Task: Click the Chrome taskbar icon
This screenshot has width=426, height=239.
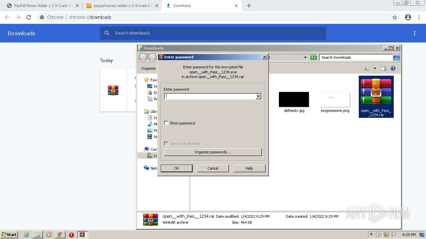Action: click(x=60, y=235)
